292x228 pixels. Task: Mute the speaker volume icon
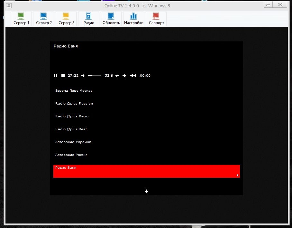point(83,76)
